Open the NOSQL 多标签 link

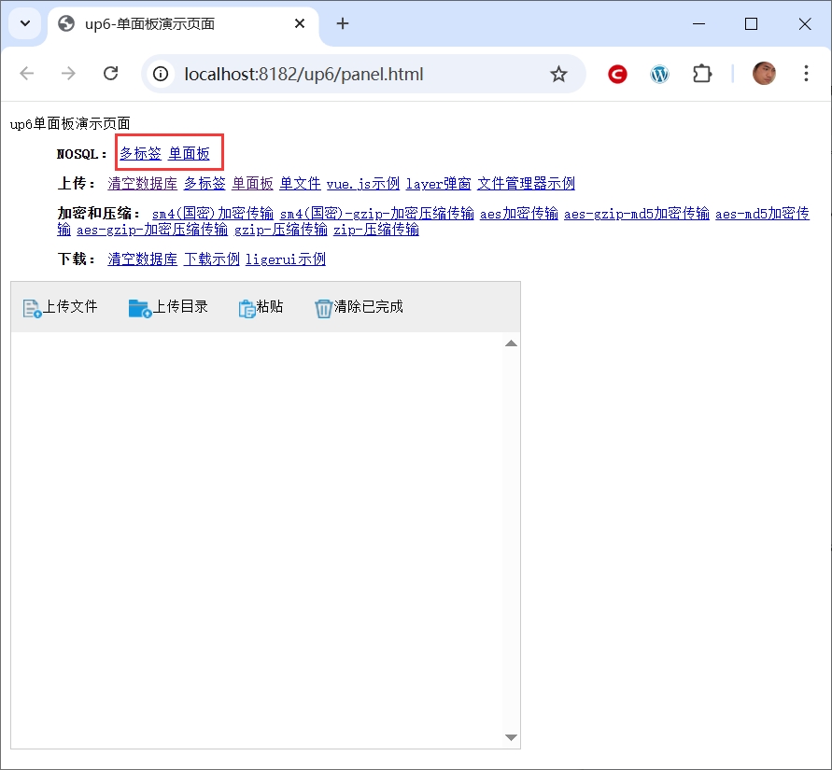pyautogui.click(x=140, y=153)
